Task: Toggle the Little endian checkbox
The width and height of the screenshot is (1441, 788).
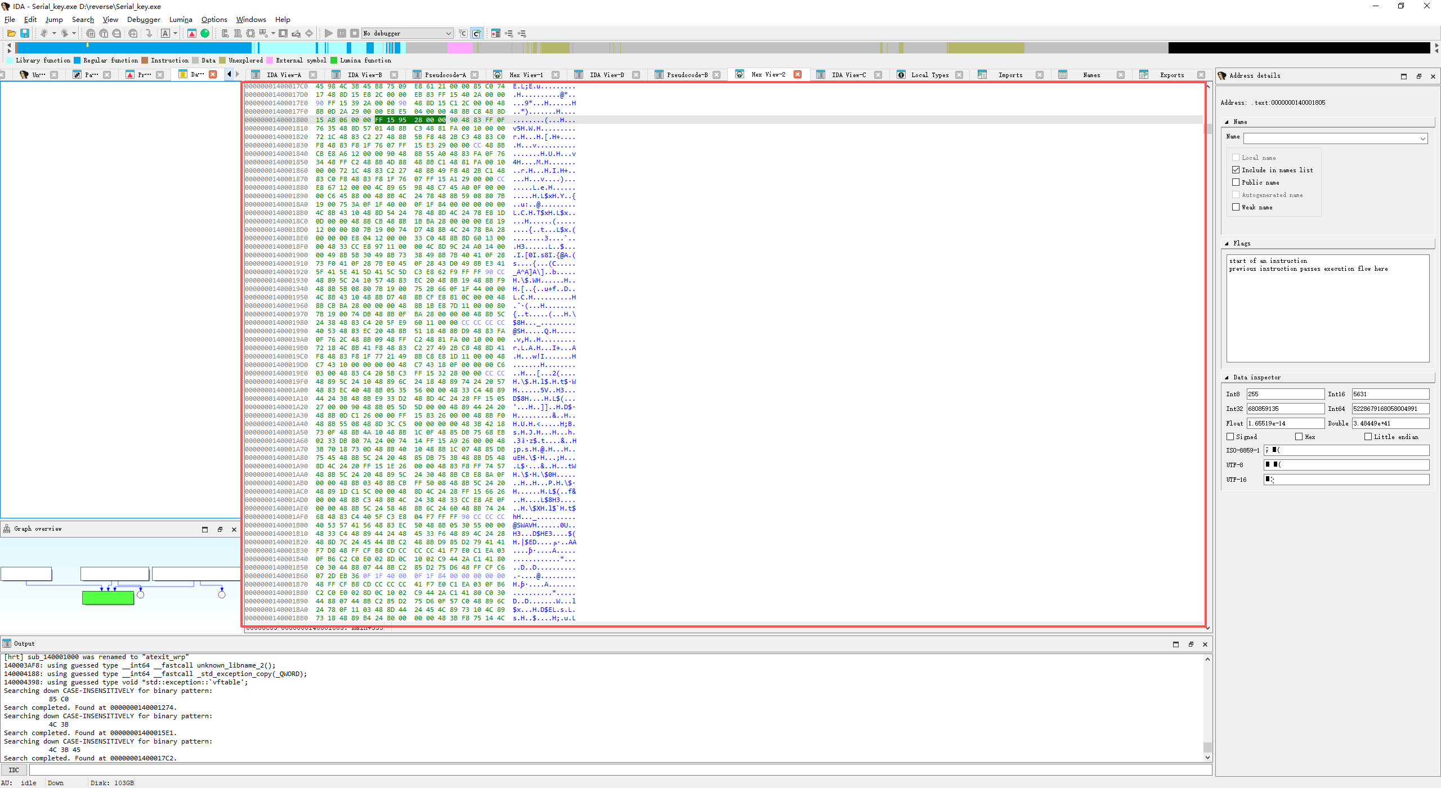Action: (x=1368, y=437)
